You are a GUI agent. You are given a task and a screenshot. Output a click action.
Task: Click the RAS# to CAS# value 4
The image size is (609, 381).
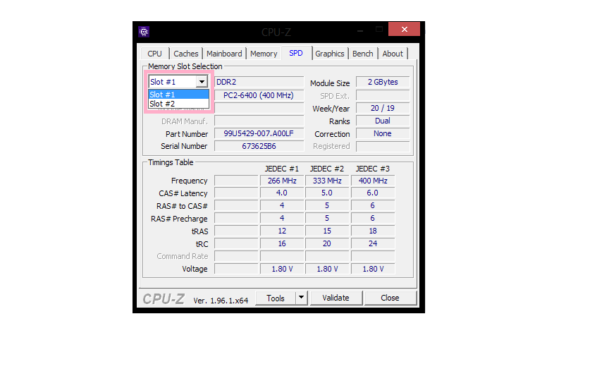(x=282, y=205)
